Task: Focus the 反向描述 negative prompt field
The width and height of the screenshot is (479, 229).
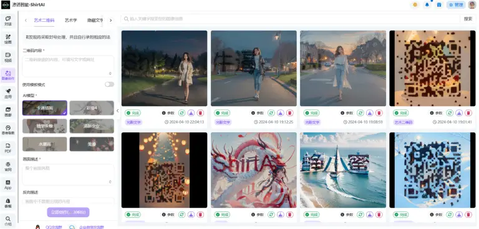Action: point(68,201)
